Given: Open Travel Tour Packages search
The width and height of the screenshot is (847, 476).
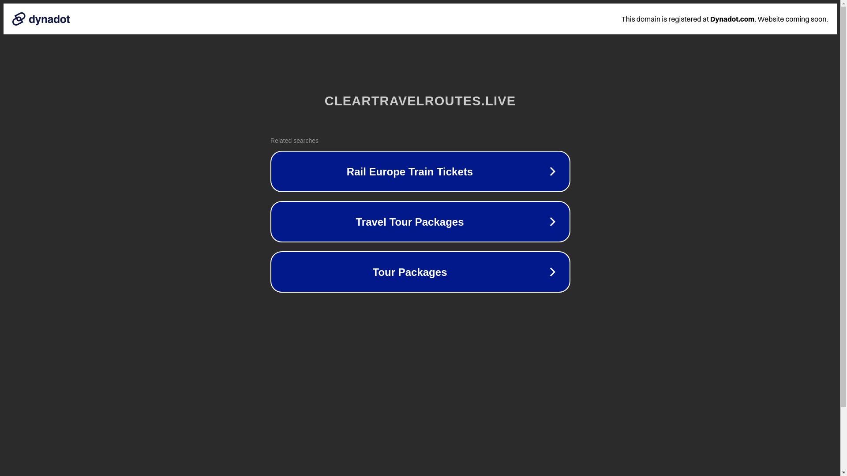Looking at the screenshot, I should (x=420, y=222).
